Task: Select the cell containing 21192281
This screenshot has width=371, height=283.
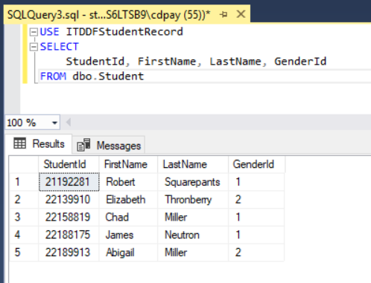Action: tap(69, 182)
